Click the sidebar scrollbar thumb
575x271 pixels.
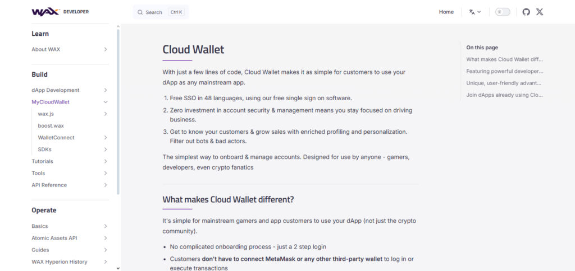118,111
